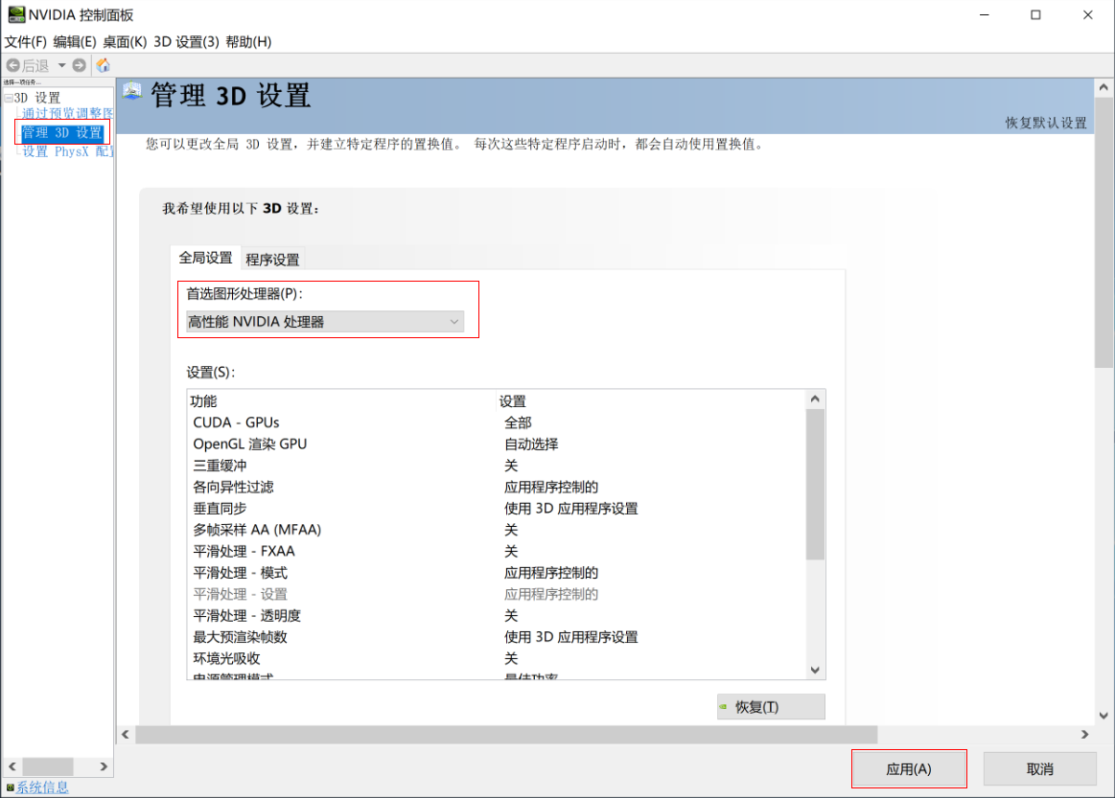
Task: Collapse the 3D 设置 tree node
Action: tap(9, 98)
